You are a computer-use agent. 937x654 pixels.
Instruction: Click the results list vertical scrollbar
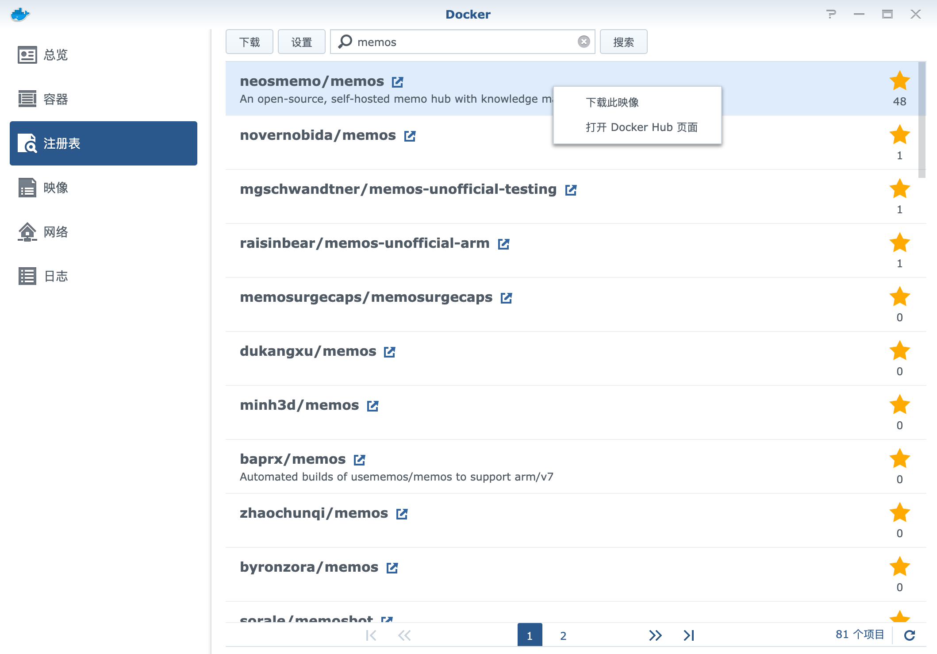click(922, 119)
